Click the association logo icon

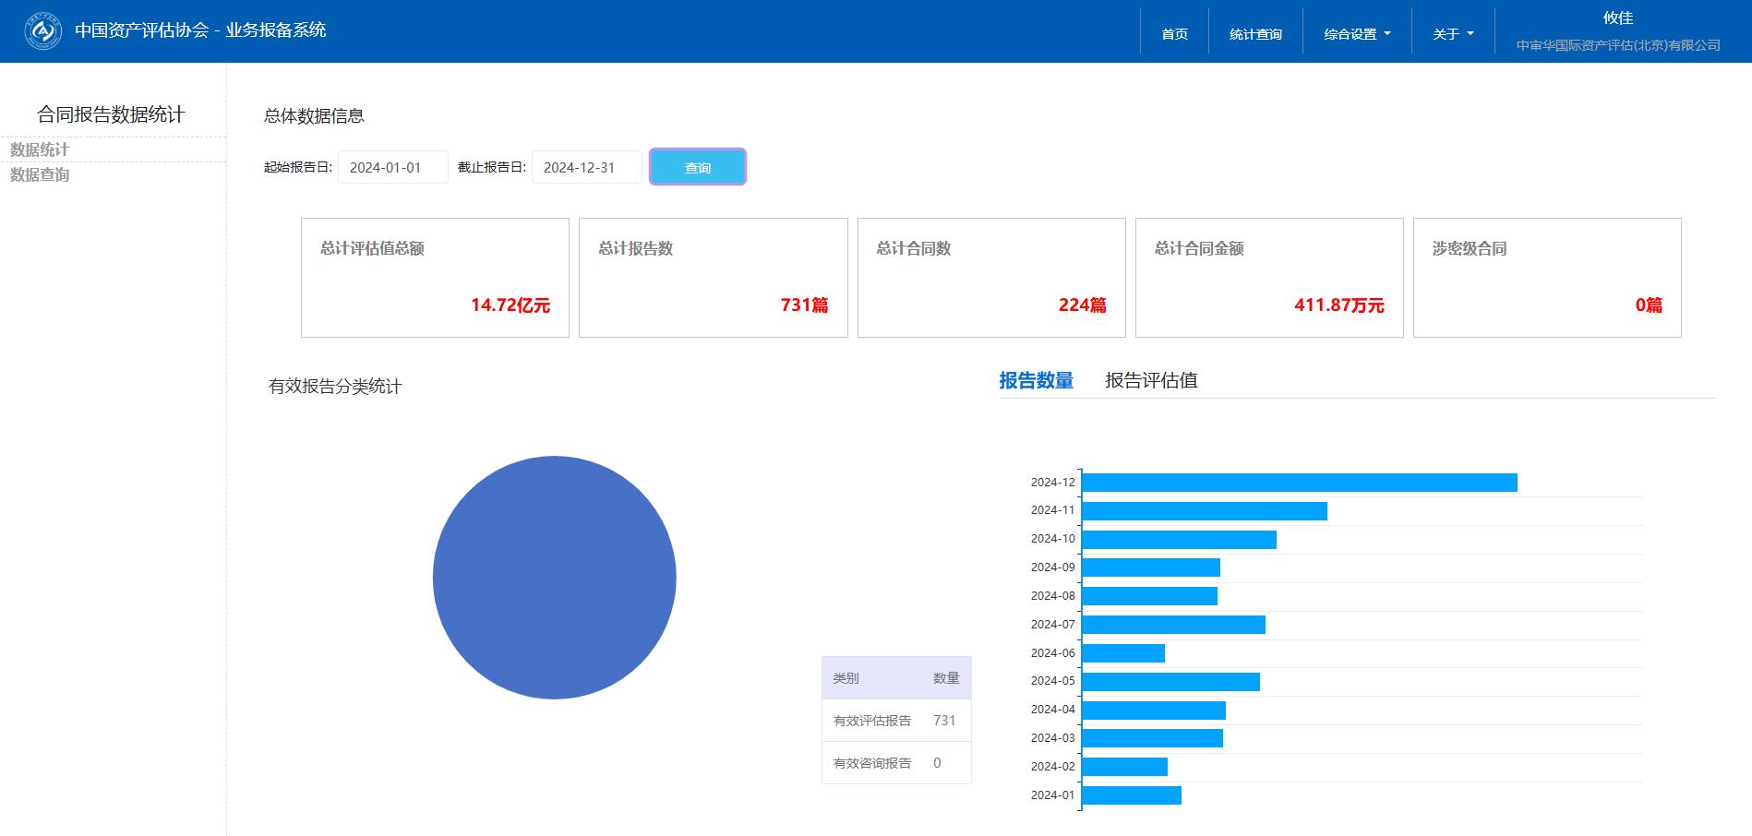click(42, 31)
